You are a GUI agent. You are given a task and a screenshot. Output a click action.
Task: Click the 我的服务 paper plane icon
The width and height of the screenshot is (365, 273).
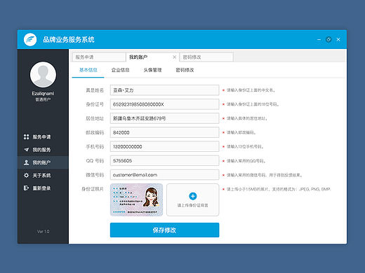click(x=27, y=150)
